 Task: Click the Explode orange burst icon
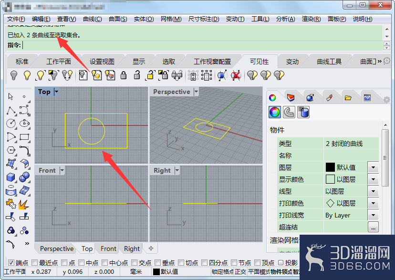(x=24, y=204)
